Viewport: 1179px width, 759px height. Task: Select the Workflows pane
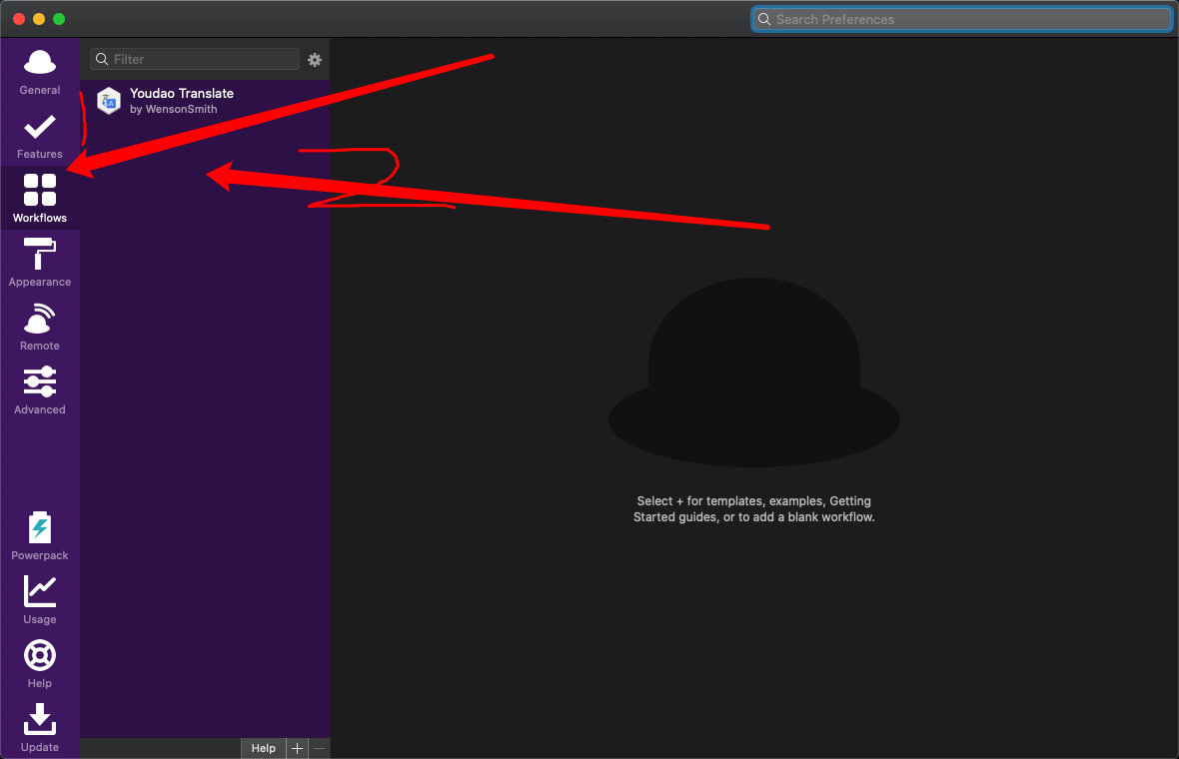(x=40, y=199)
